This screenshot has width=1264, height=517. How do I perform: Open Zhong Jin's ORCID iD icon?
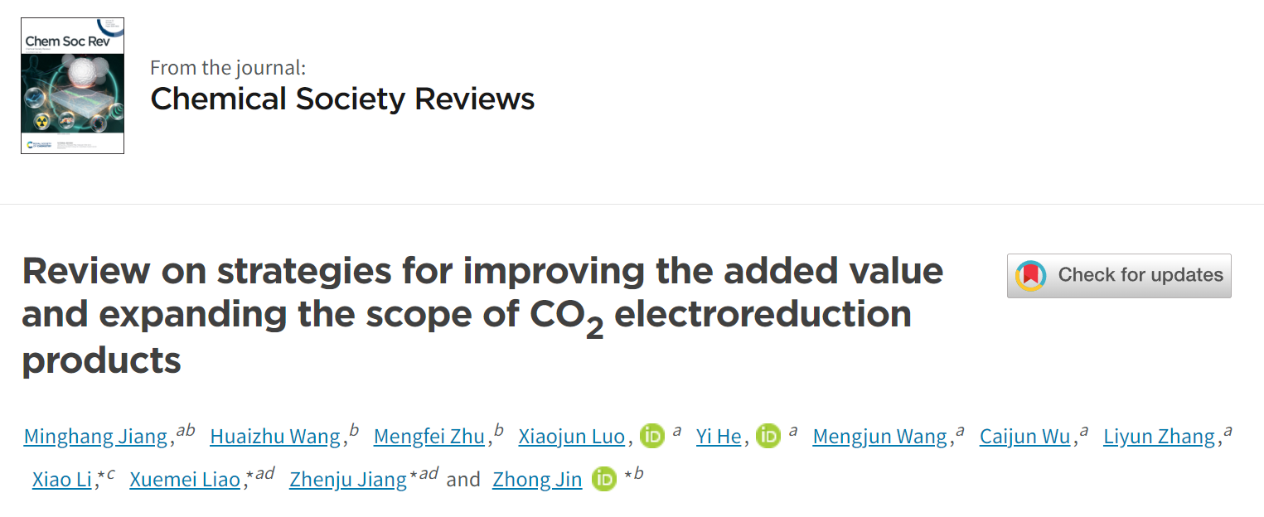tap(604, 479)
